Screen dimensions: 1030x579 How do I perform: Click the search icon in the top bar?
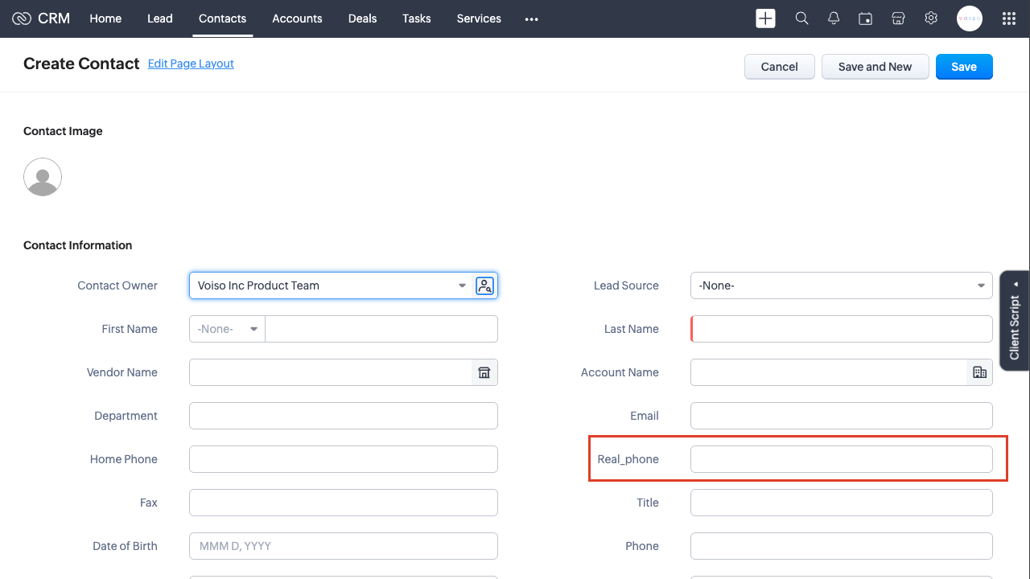[x=801, y=18]
